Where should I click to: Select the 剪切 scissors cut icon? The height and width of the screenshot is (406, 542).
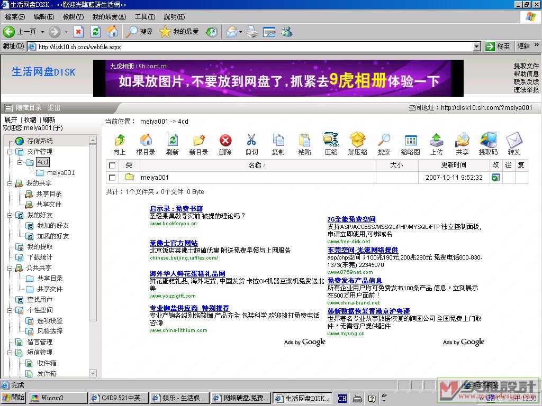pos(251,140)
